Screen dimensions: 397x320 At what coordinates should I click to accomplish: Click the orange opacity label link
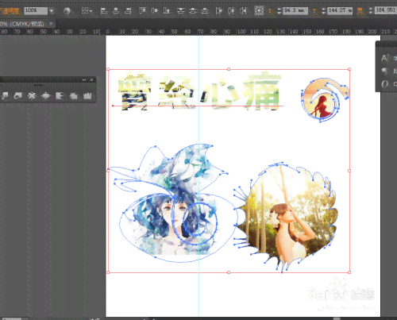tap(10, 11)
